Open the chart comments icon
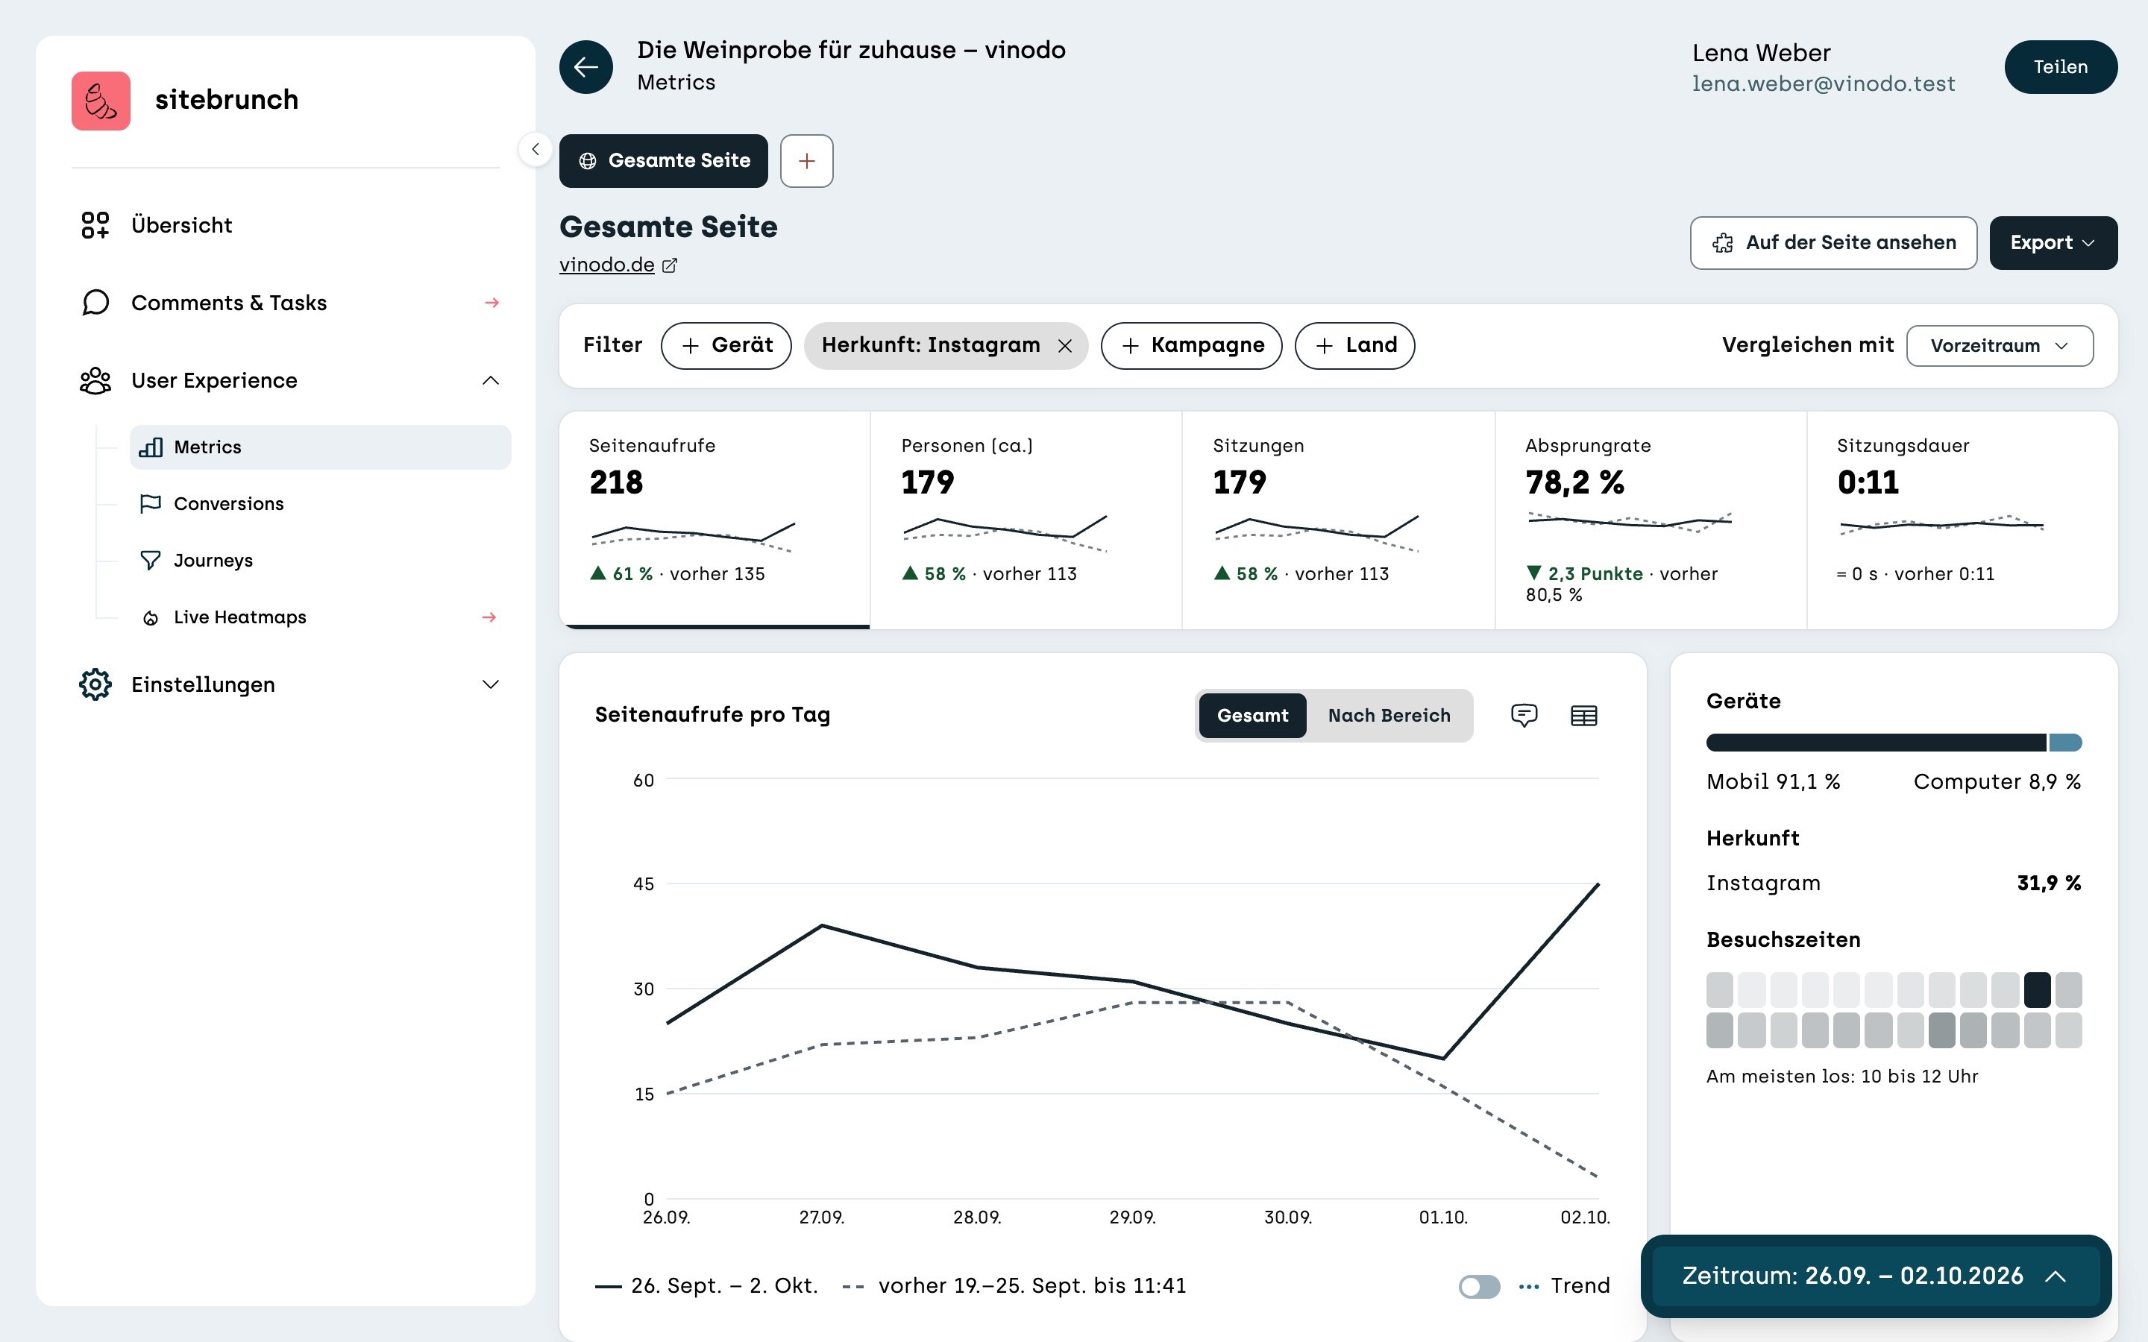Screen dimensions: 2148x1342 click(x=1523, y=714)
